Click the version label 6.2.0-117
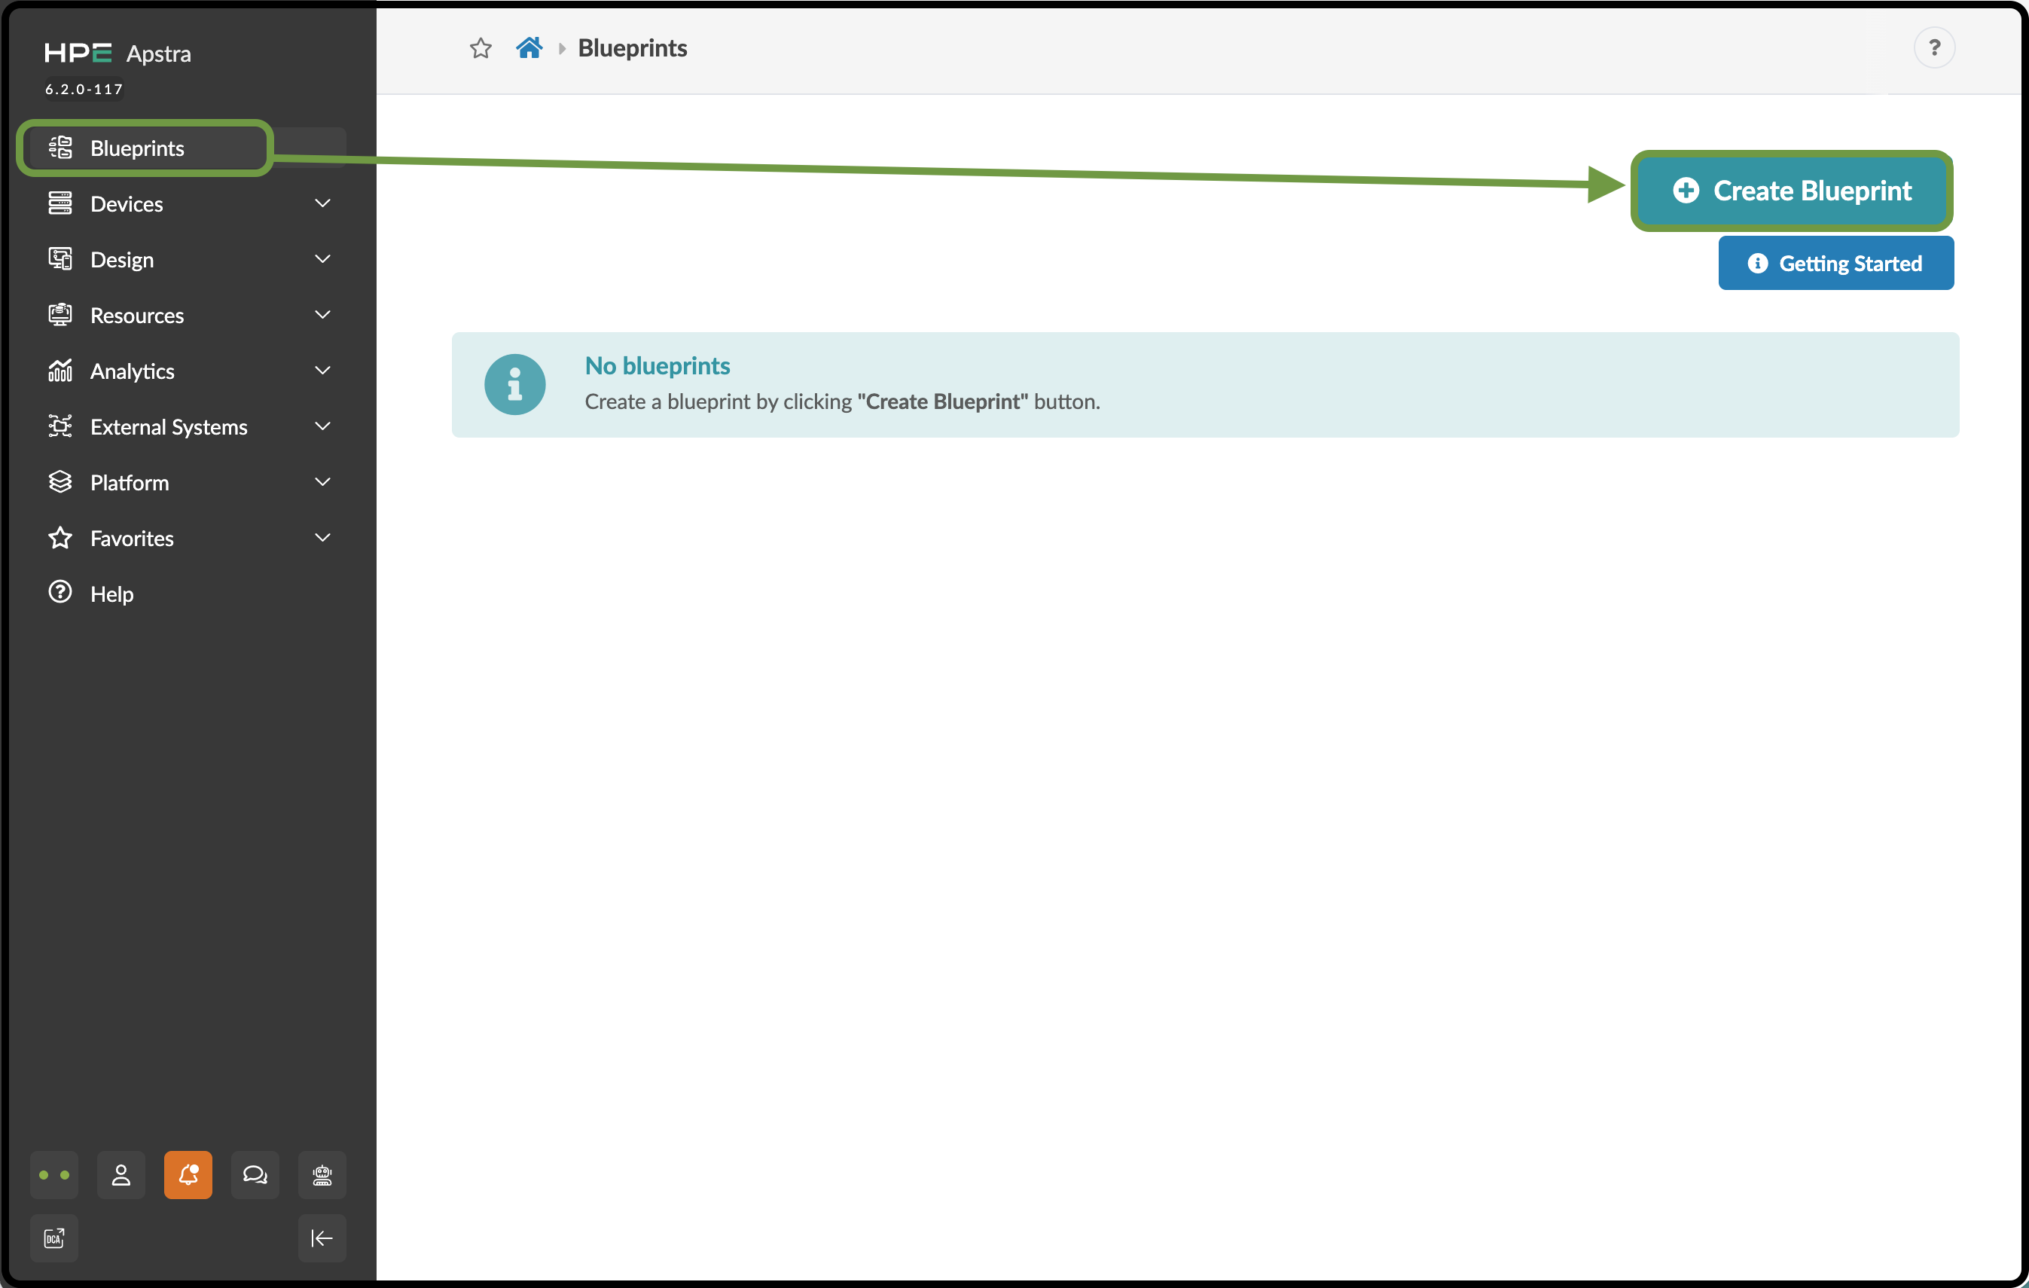This screenshot has height=1288, width=2029. click(x=84, y=90)
